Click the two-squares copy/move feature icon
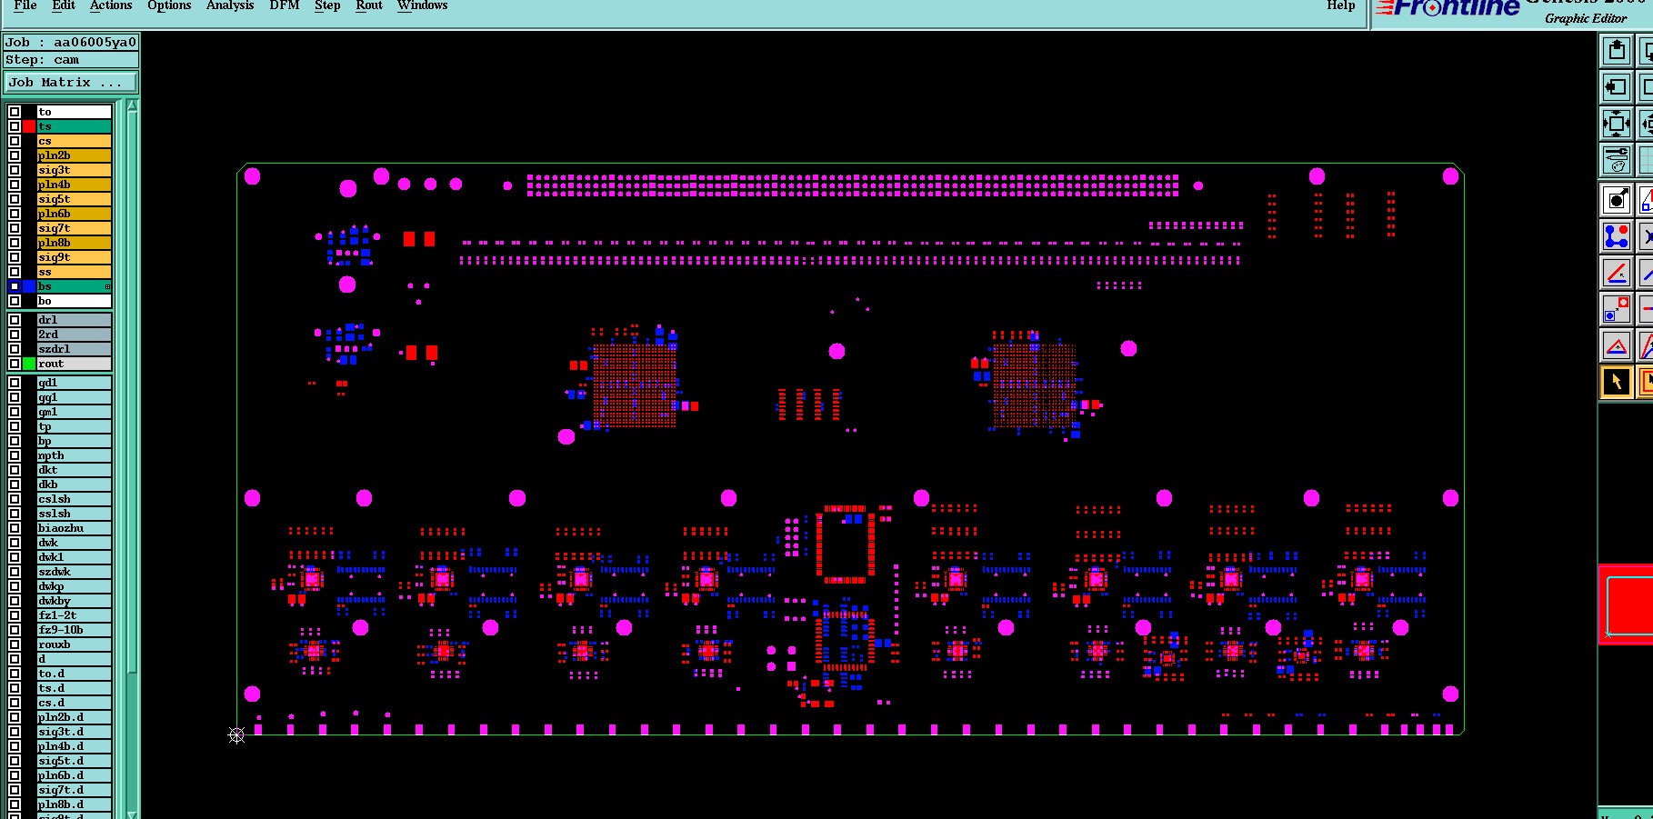 coord(1616,309)
